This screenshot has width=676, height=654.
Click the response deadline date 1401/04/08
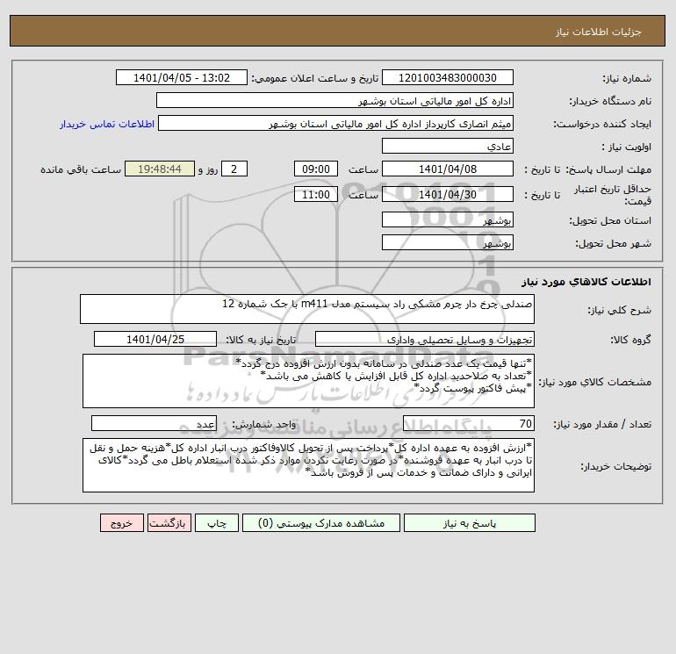click(x=448, y=169)
